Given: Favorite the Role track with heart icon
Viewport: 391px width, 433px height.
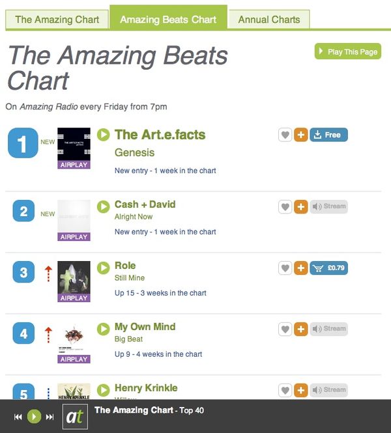Looking at the screenshot, I should click(285, 268).
